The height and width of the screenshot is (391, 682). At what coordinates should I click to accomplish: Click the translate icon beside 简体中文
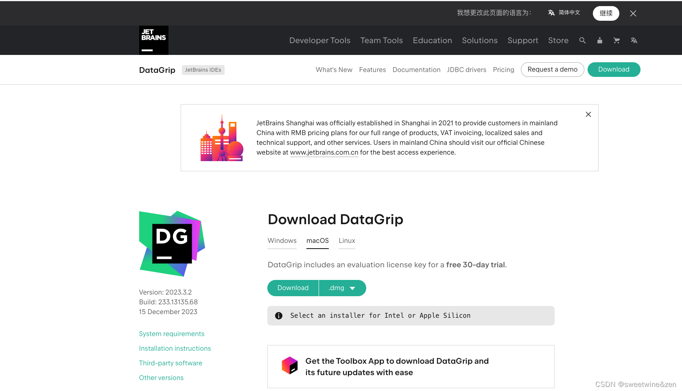click(x=551, y=13)
